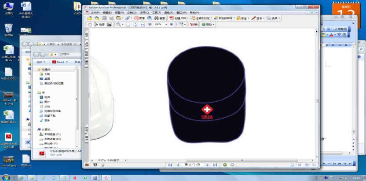
Task: Select the Hand tool in Acrobat
Action: click(x=89, y=25)
